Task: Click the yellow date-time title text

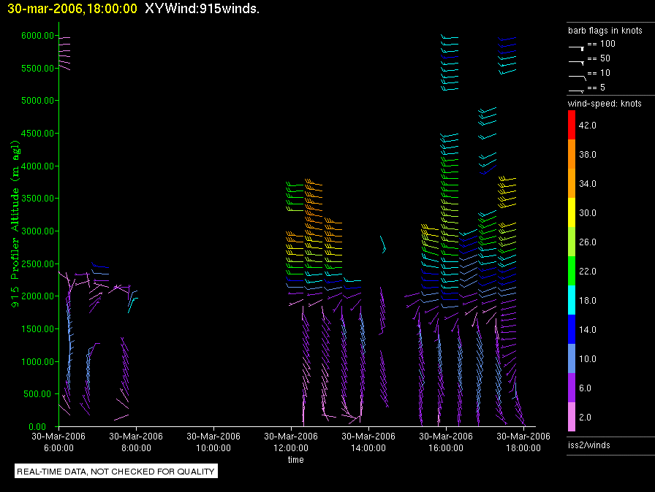Action: 69,9
